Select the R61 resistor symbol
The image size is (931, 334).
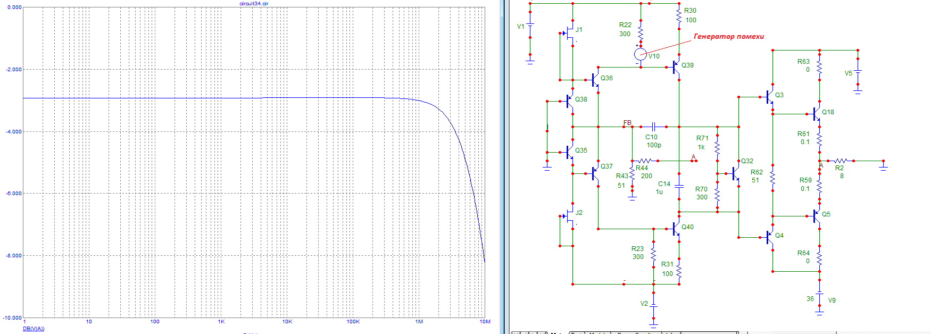(x=819, y=139)
